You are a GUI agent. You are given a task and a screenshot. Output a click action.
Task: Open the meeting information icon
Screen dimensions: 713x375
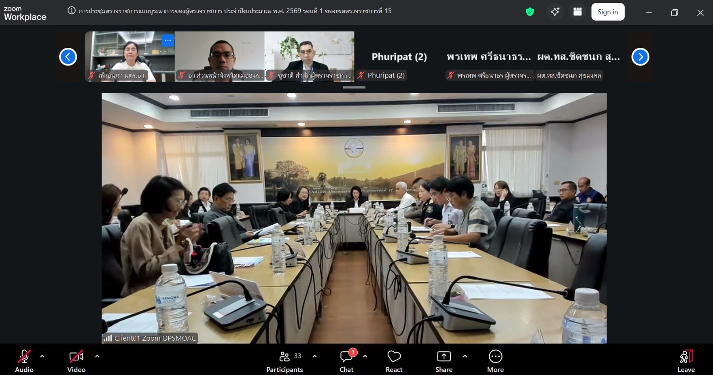(x=71, y=11)
